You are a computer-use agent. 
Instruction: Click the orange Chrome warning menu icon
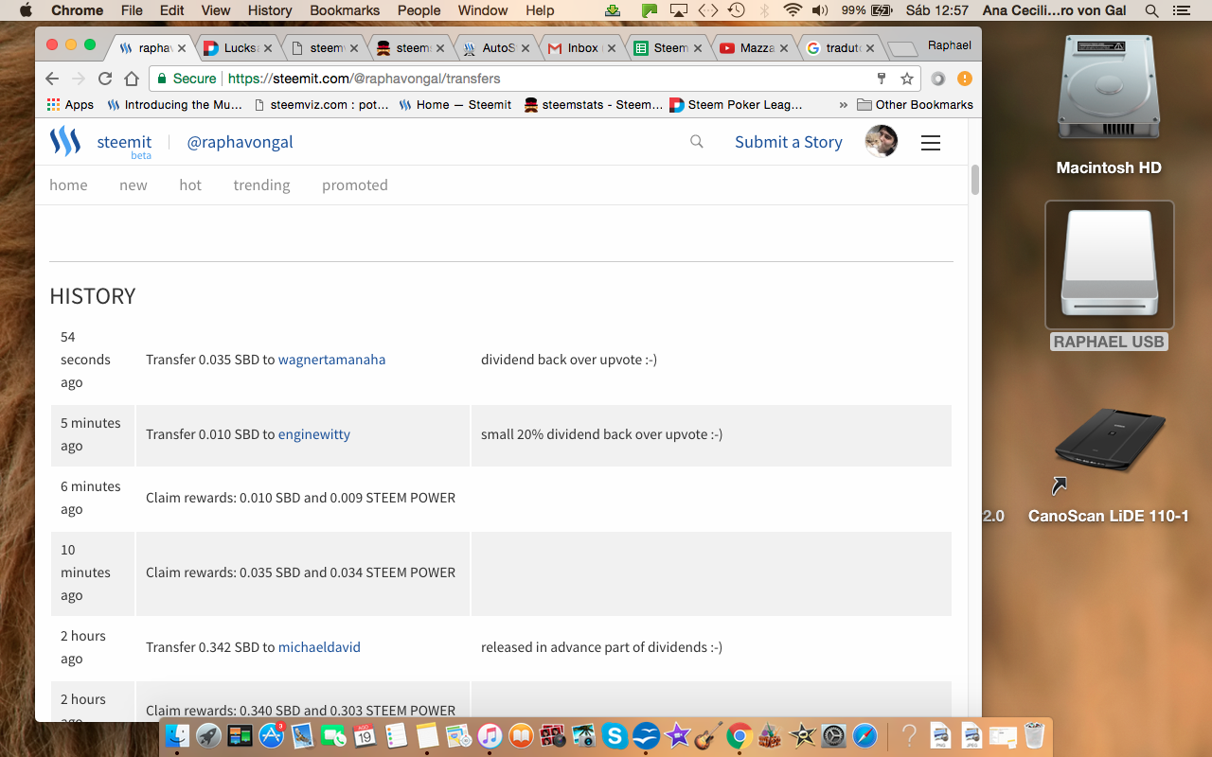[964, 79]
